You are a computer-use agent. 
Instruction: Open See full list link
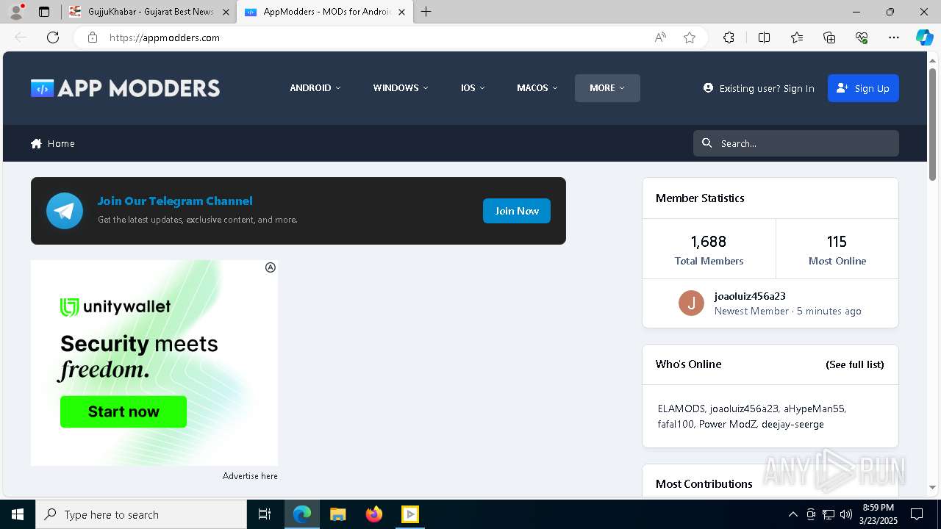click(x=855, y=364)
